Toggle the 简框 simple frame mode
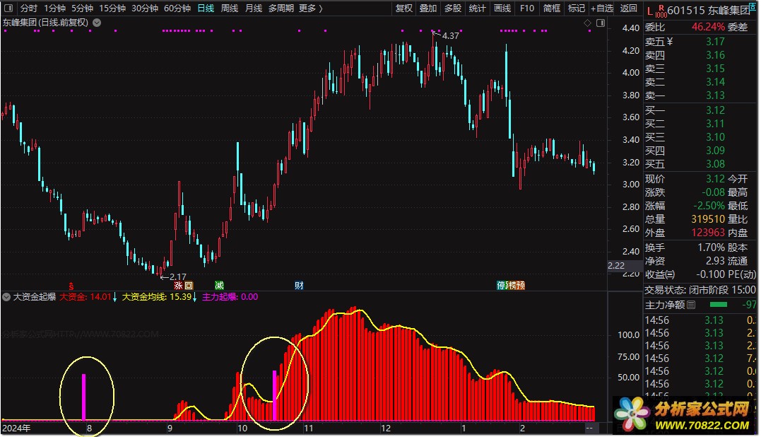 (552, 8)
